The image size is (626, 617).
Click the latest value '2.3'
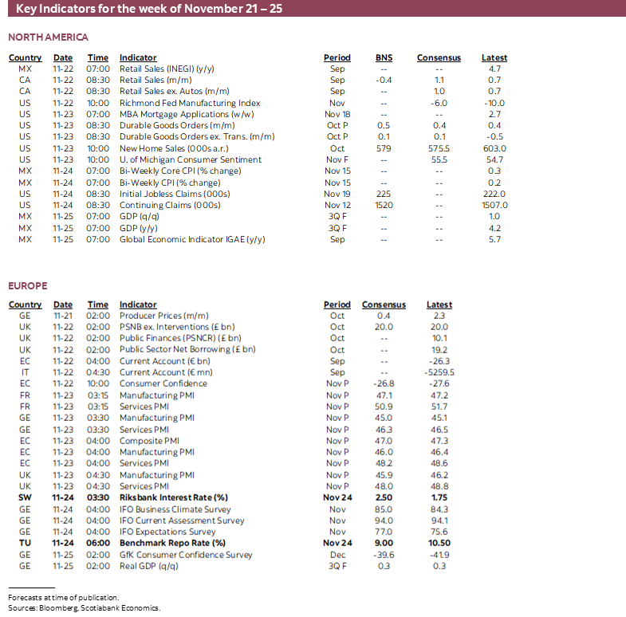pyautogui.click(x=439, y=316)
